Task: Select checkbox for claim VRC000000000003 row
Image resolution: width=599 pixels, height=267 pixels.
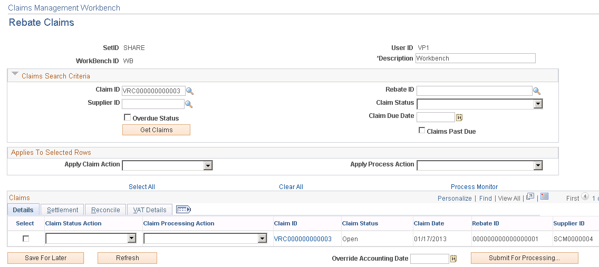Action: tap(26, 239)
